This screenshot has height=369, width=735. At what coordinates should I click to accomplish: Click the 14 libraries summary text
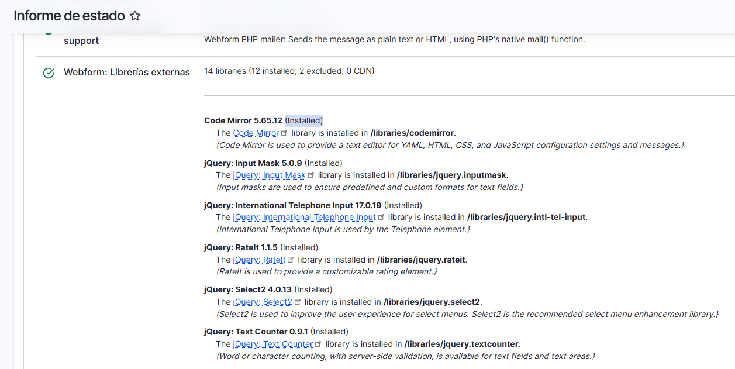289,71
